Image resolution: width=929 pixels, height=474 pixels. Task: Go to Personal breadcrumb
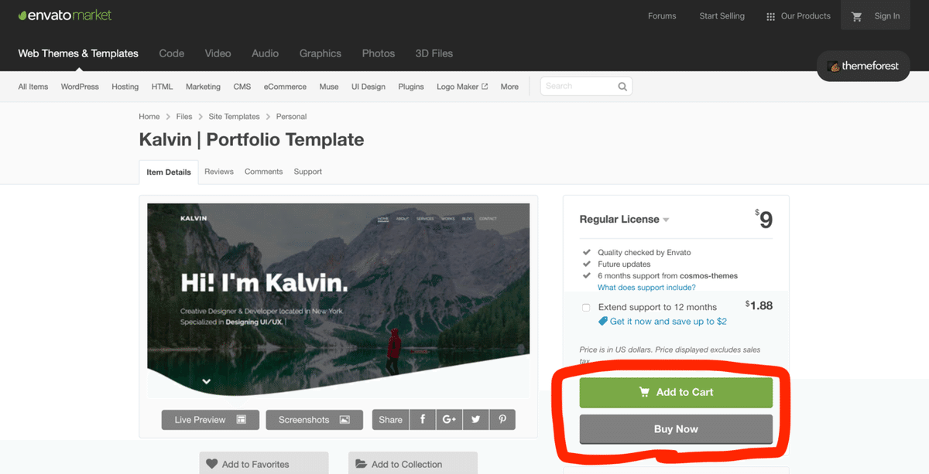[x=291, y=117]
